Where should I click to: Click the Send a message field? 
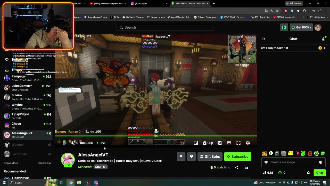pyautogui.click(x=294, y=162)
